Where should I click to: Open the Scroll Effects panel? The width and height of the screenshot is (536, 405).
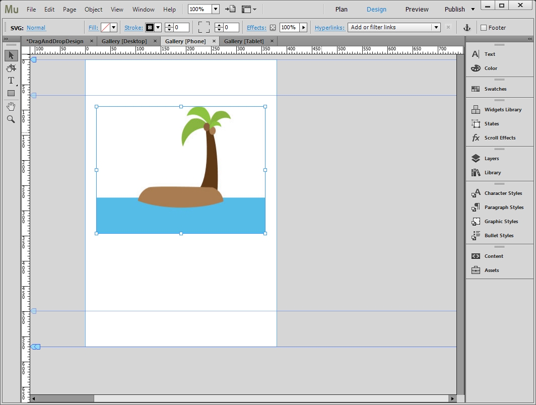[499, 138]
